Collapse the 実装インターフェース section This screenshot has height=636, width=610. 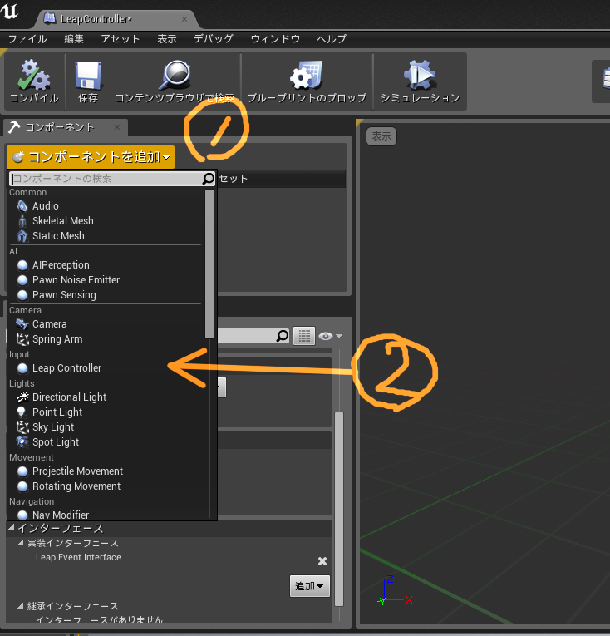(21, 542)
